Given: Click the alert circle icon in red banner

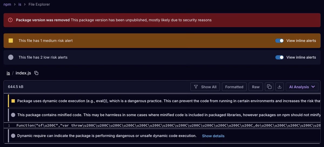Looking at the screenshot, I should (x=10, y=20).
